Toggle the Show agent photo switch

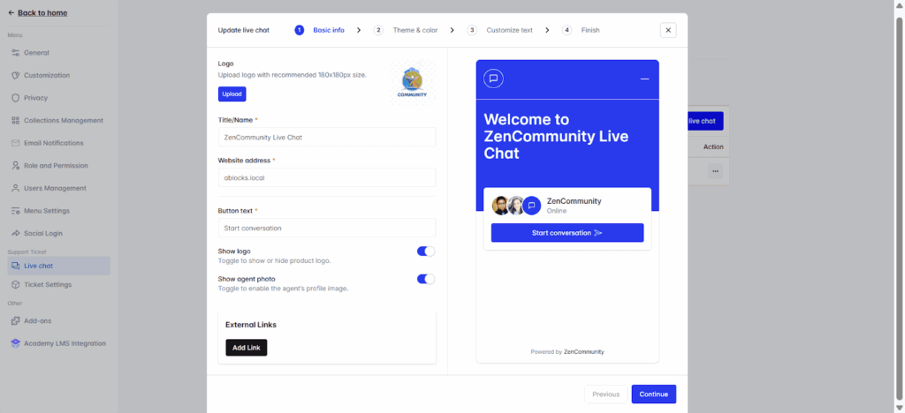[425, 279]
